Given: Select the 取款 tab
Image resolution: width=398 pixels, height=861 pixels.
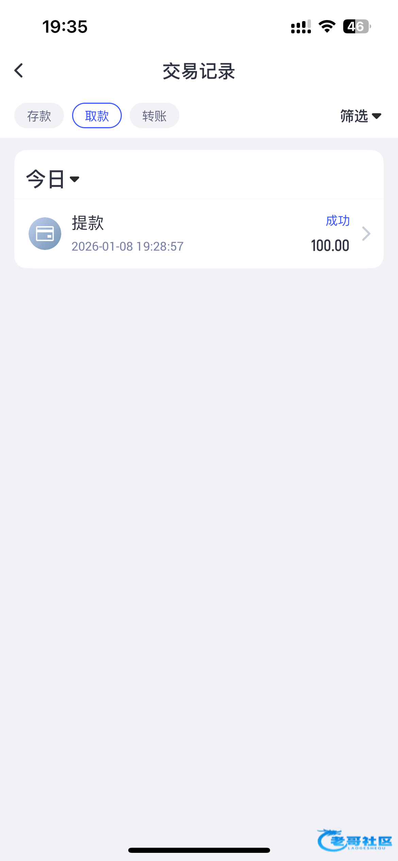Looking at the screenshot, I should point(97,116).
